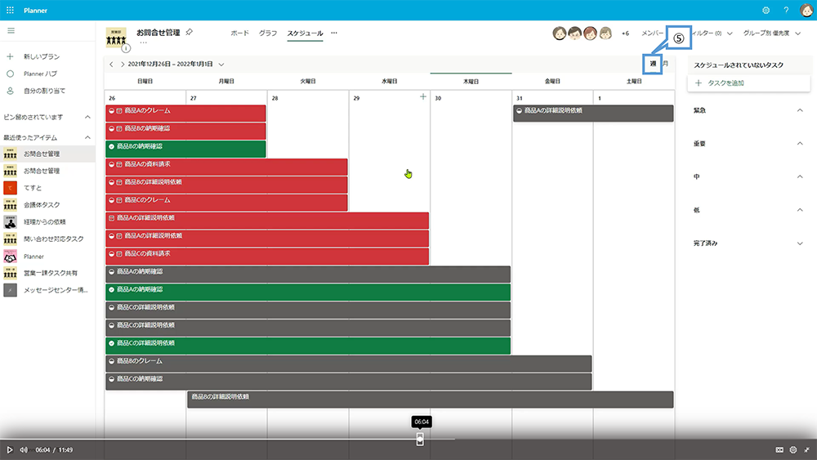The width and height of the screenshot is (817, 460).
Task: Collapse the 中 priority group
Action: click(x=800, y=177)
